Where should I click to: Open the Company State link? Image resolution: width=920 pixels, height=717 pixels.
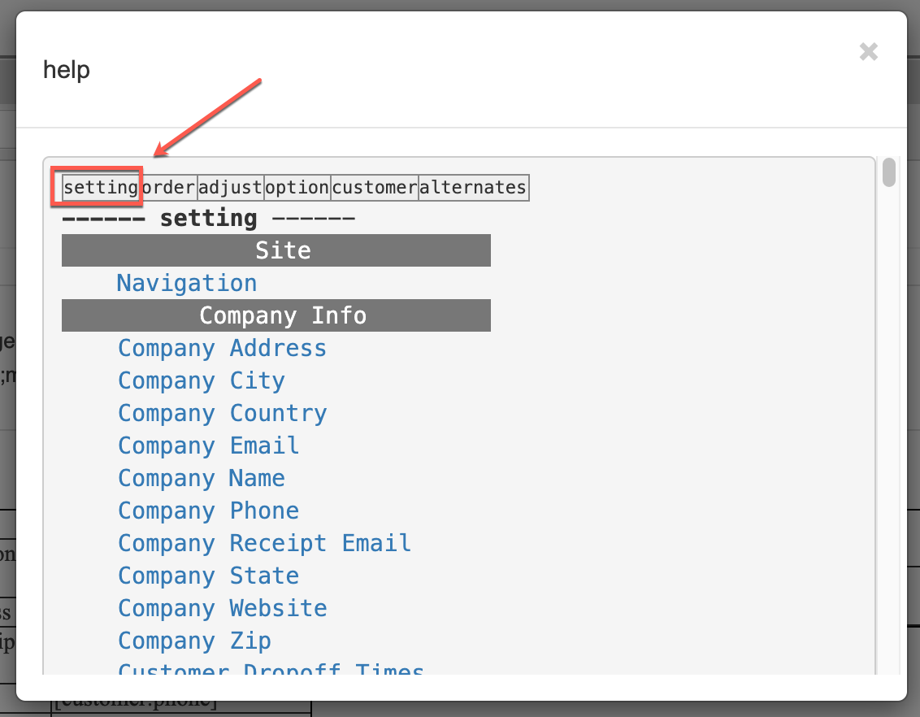[208, 576]
